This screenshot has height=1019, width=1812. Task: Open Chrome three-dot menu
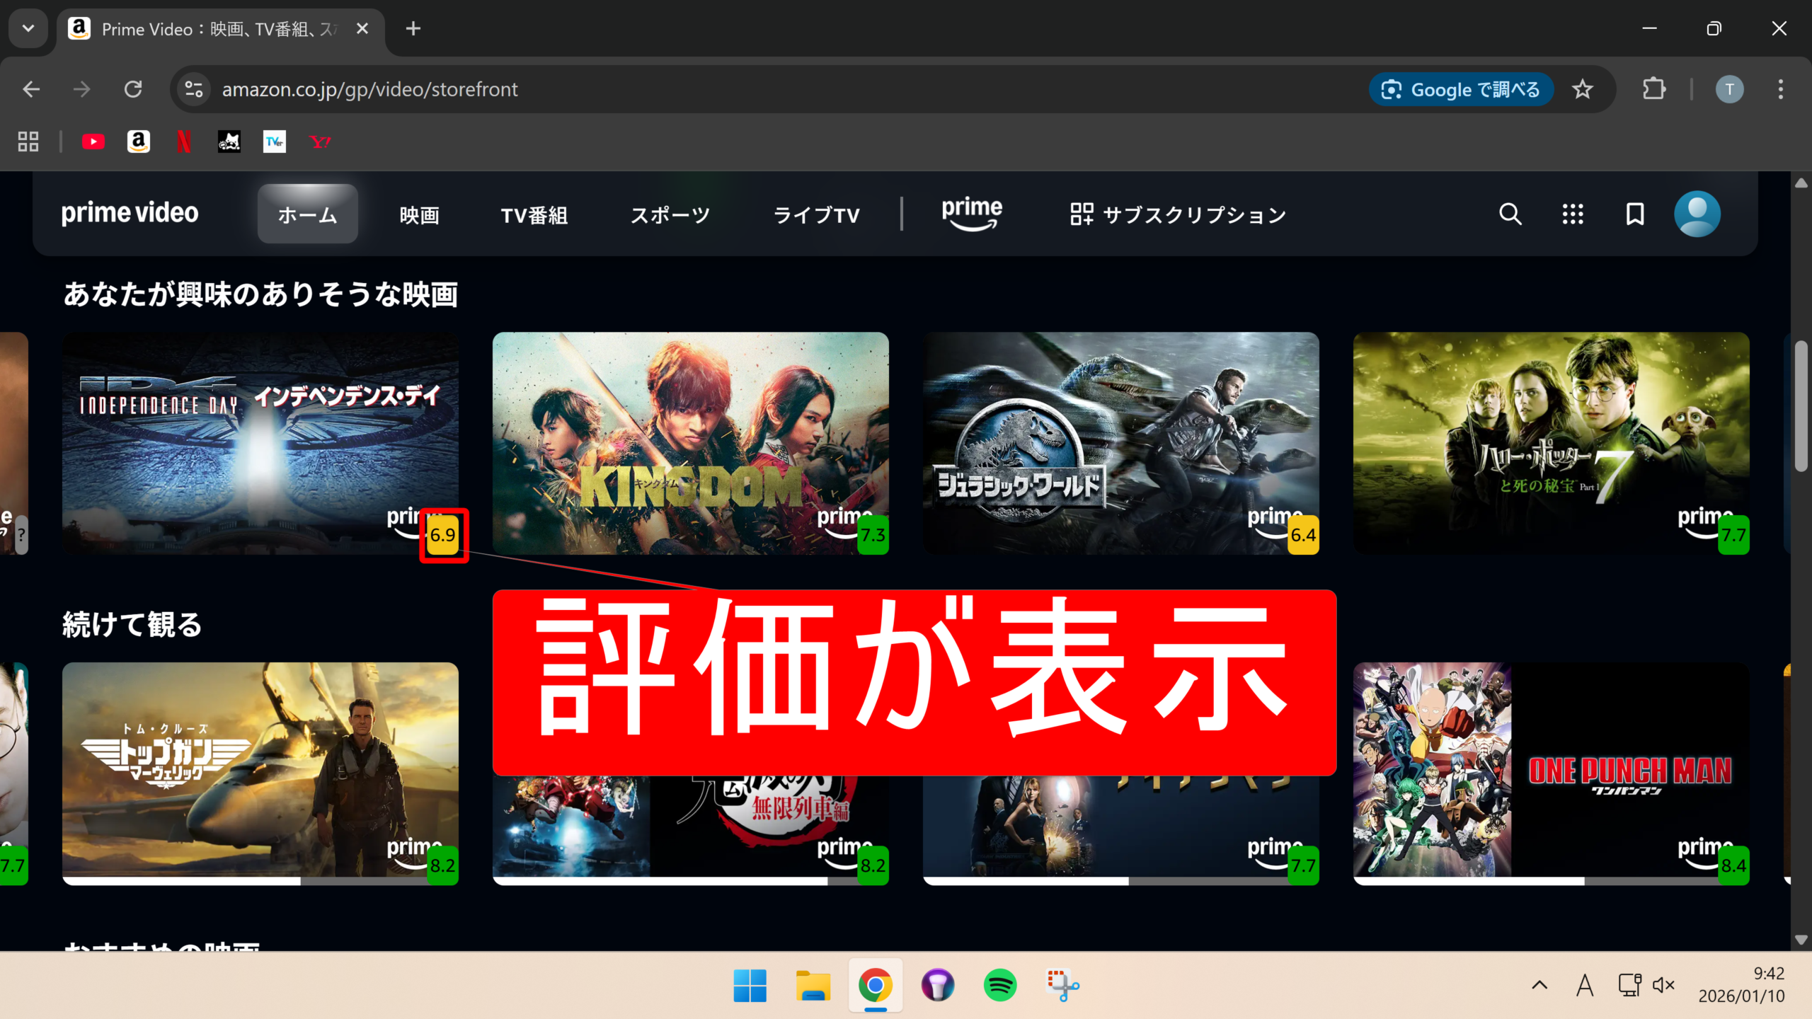point(1780,90)
